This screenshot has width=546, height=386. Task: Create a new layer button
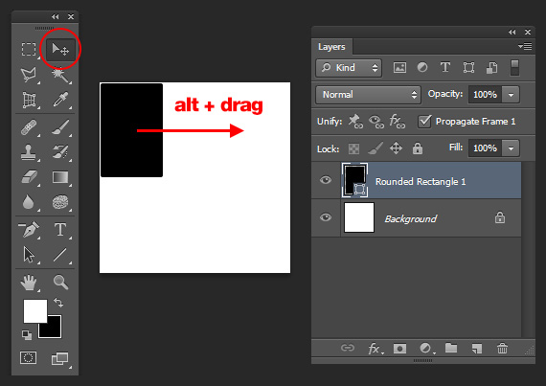click(x=477, y=348)
